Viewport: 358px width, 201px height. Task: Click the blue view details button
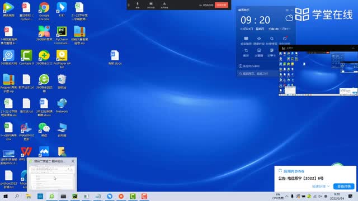point(343,186)
